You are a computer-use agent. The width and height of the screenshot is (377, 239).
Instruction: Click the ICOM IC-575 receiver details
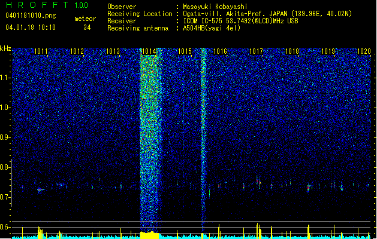(x=240, y=21)
